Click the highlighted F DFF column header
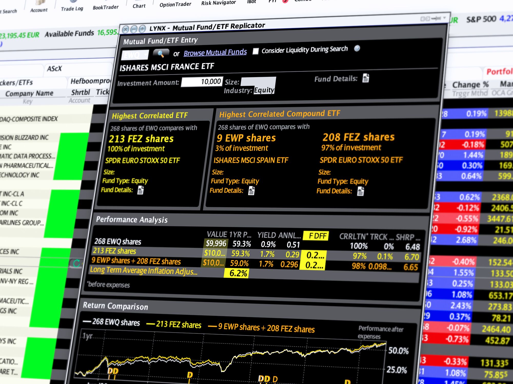The image size is (513, 384). [316, 236]
